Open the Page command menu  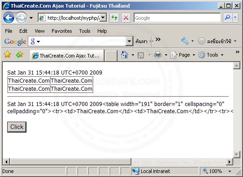click(183, 55)
